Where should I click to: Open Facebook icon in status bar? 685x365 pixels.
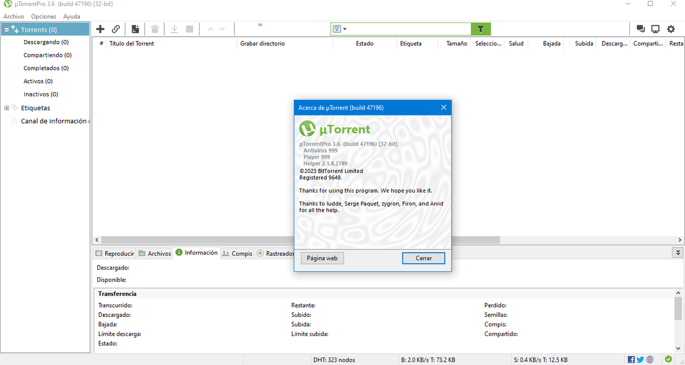[631, 360]
